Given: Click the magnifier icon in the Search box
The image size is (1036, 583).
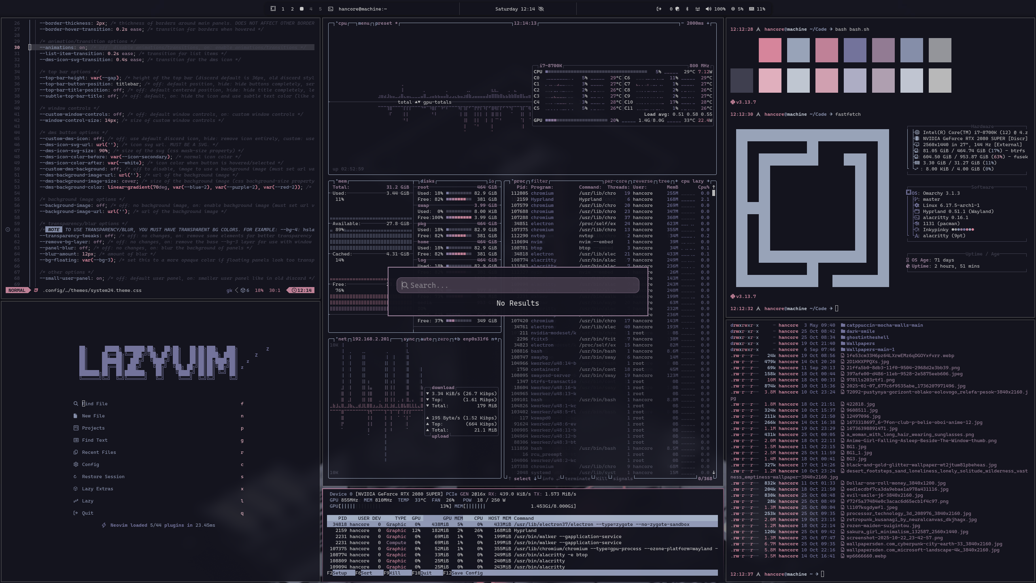Looking at the screenshot, I should click(x=405, y=285).
